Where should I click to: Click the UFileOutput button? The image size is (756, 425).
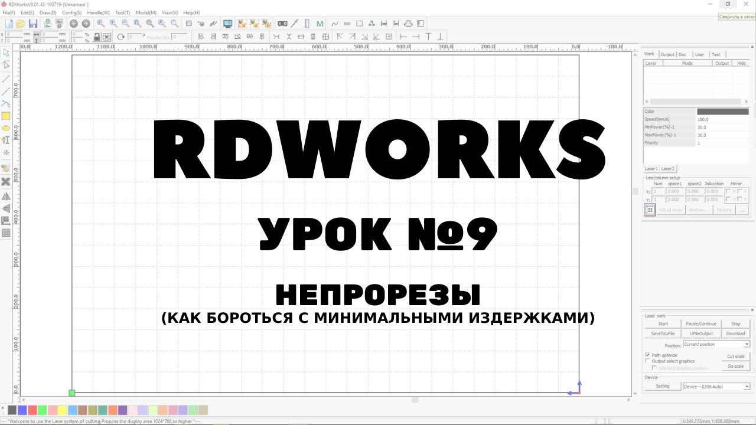tap(701, 334)
